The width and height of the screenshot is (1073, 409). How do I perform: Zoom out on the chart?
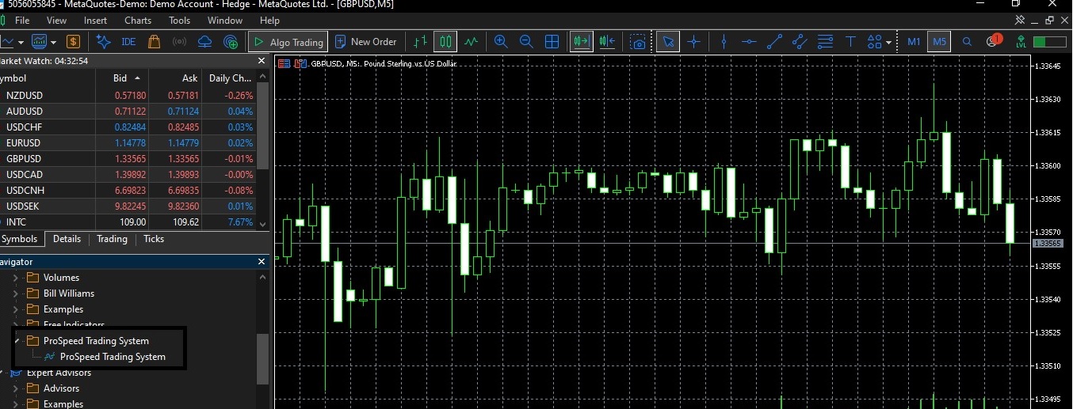526,42
